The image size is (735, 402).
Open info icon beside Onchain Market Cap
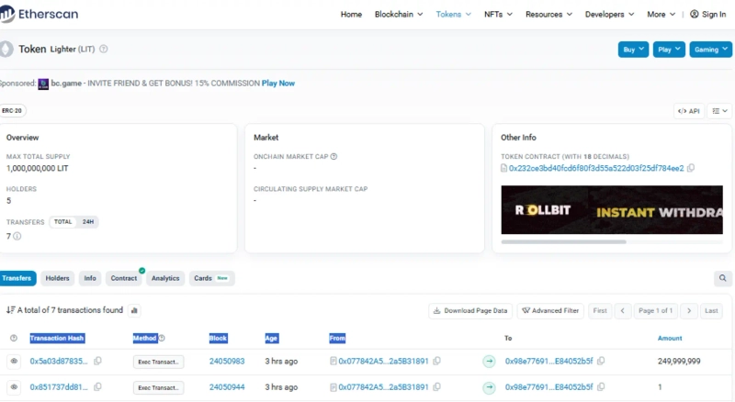coord(334,157)
